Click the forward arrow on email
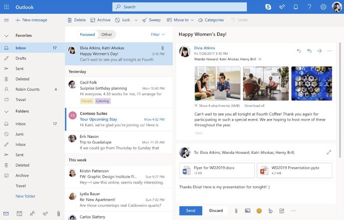This screenshot has width=344, height=220. point(320,51)
